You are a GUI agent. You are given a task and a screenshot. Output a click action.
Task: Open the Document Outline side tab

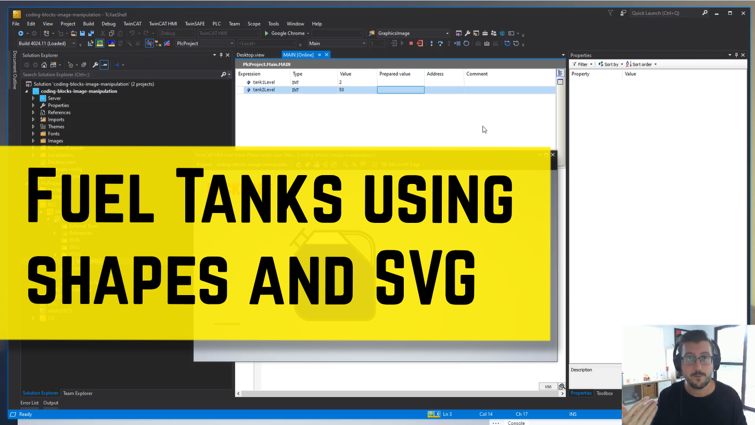(x=15, y=70)
